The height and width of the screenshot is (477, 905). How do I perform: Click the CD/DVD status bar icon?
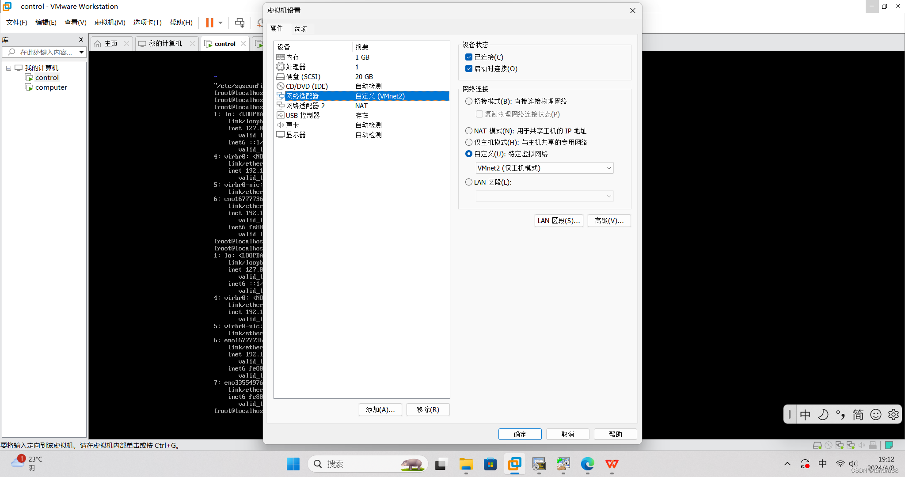(x=829, y=445)
